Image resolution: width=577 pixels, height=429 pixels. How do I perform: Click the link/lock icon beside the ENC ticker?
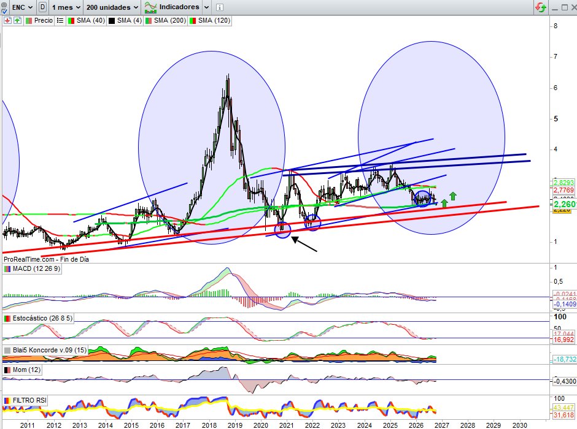point(4,7)
